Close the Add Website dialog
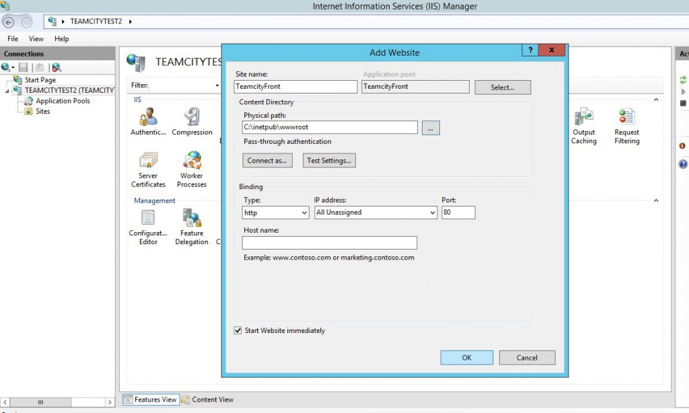Viewport: 689px width, 413px height. click(552, 50)
